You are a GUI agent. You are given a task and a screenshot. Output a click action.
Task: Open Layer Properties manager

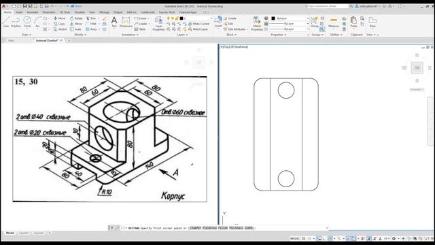point(158,23)
